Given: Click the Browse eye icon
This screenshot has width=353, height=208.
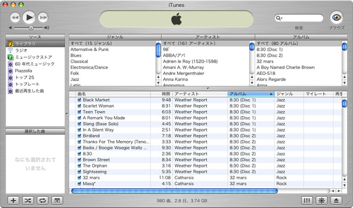Looking at the screenshot, I should (336, 17).
